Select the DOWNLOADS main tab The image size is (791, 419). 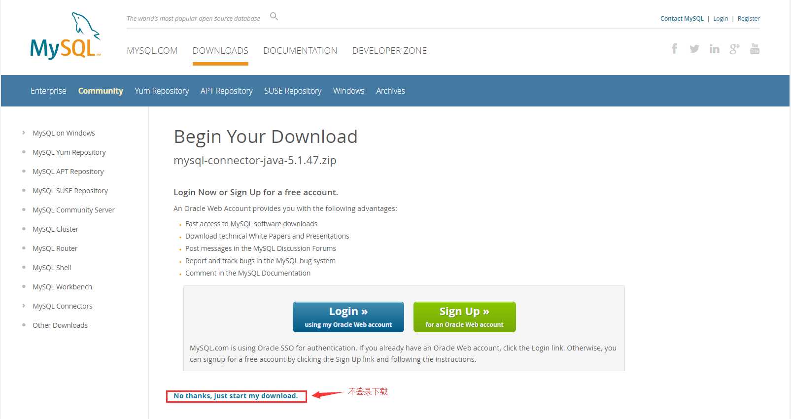[220, 51]
